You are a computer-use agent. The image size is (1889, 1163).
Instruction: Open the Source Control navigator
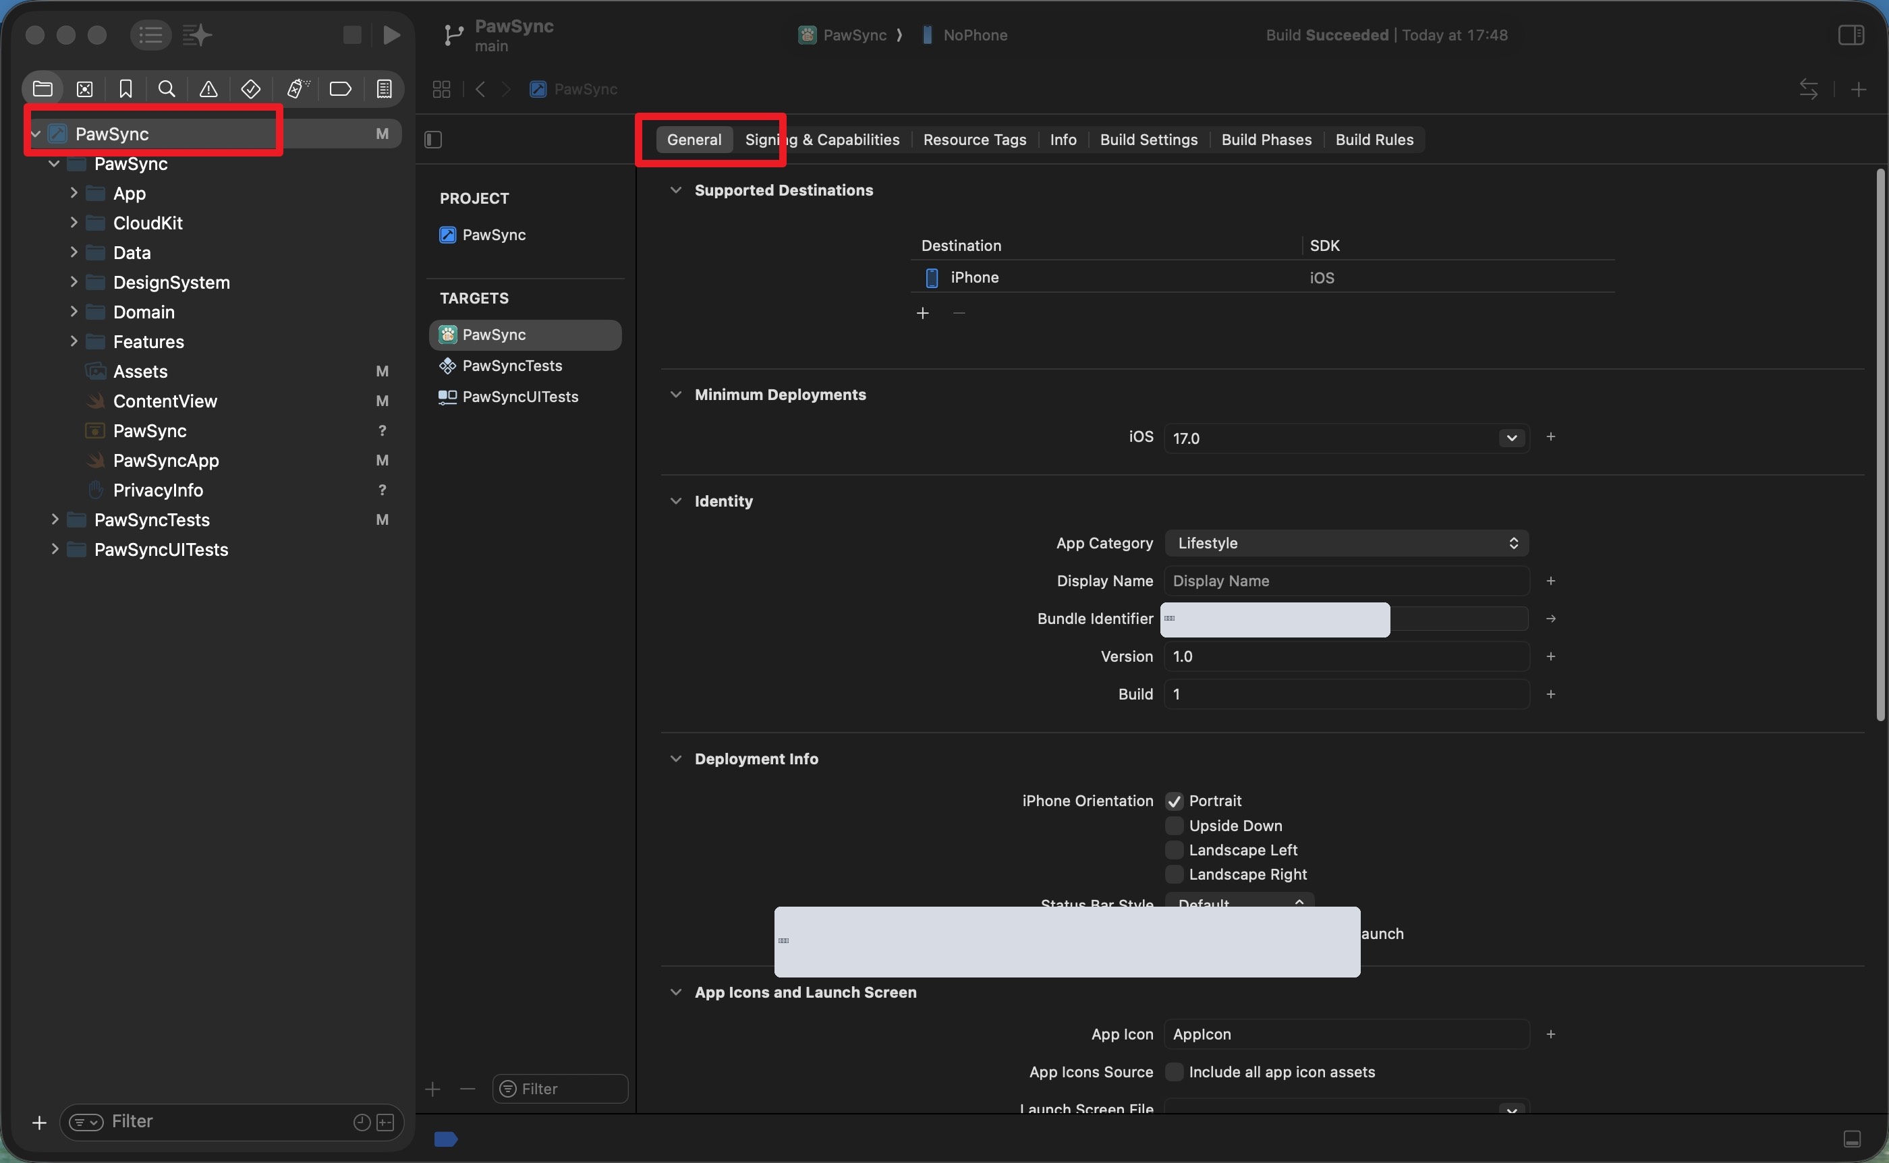[x=84, y=89]
